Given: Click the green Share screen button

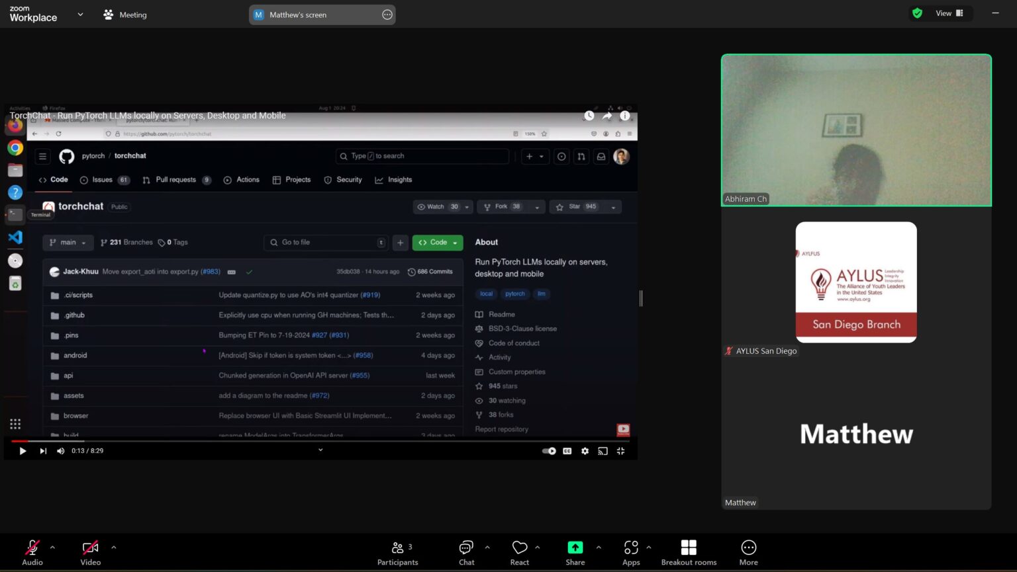Looking at the screenshot, I should [x=575, y=552].
